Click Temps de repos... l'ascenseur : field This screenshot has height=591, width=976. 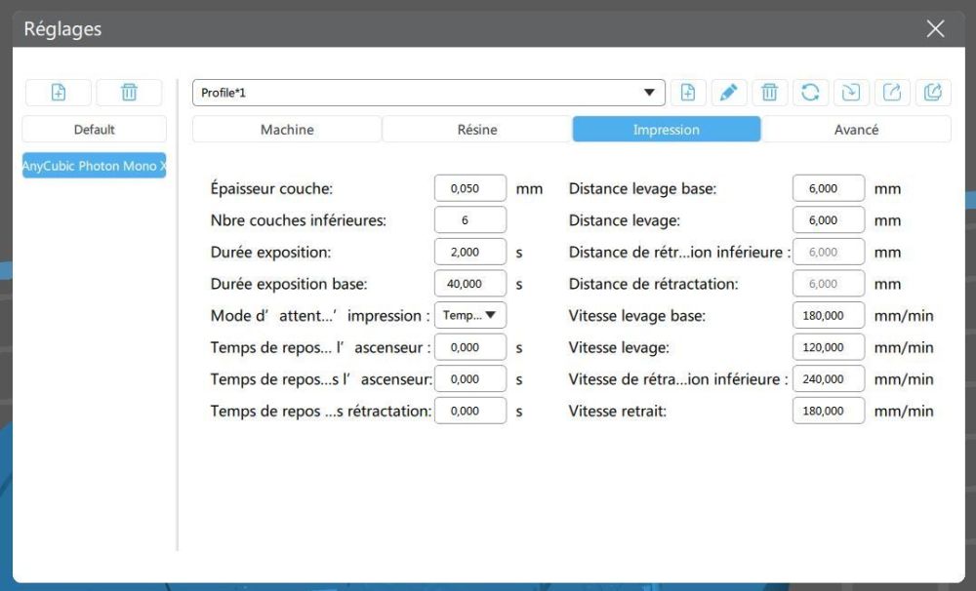click(470, 347)
